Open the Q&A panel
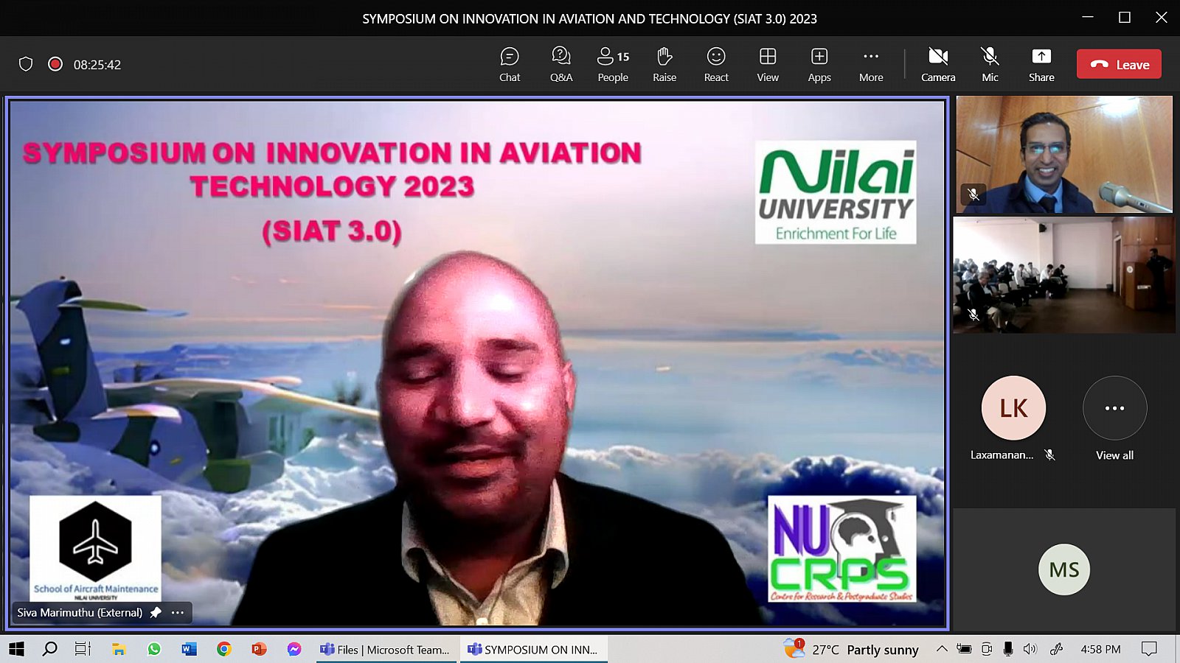1180x663 pixels. click(560, 64)
